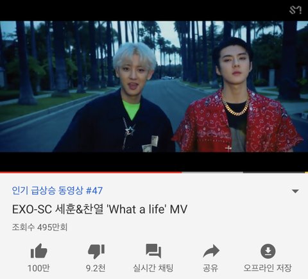Image resolution: width=308 pixels, height=279 pixels.
Task: Click the red video progress bar
Action: pos(91,172)
